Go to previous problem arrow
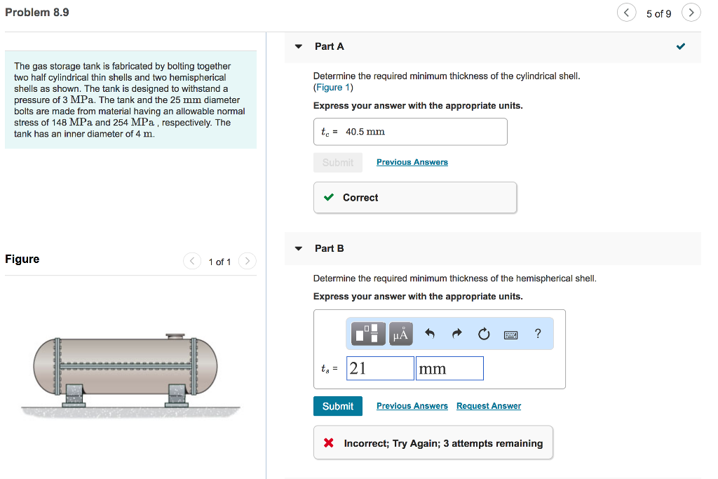718x479 pixels. point(626,13)
